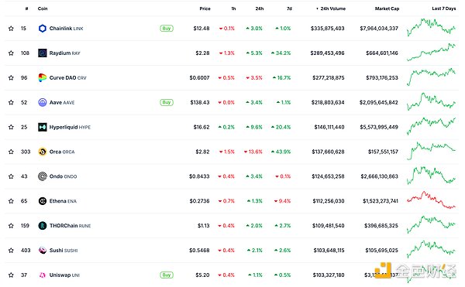Image resolution: width=465 pixels, height=287 pixels.
Task: Click the Aave ghost logo icon
Action: pyautogui.click(x=43, y=102)
